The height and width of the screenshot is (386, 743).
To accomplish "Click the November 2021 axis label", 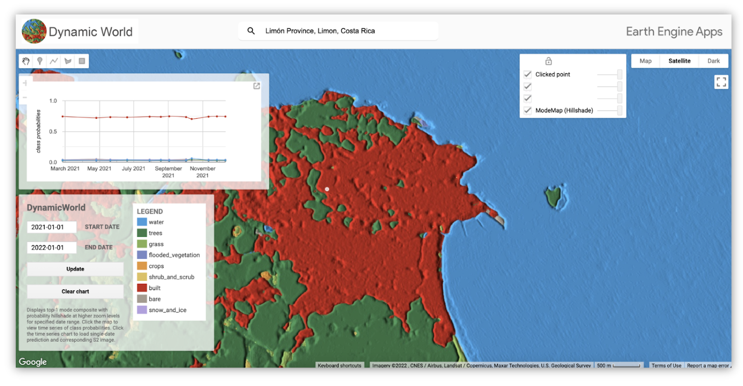I will 202,172.
